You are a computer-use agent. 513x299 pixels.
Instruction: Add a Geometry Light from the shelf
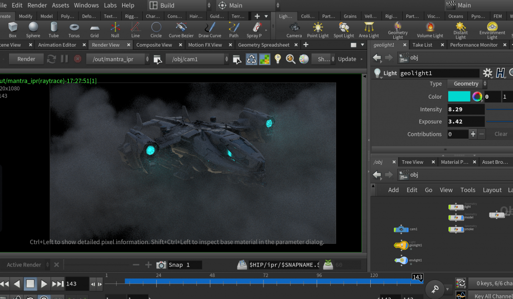398,31
